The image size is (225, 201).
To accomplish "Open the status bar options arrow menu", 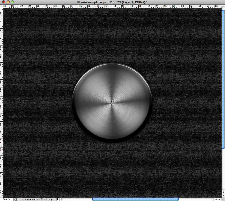I will [58, 199].
